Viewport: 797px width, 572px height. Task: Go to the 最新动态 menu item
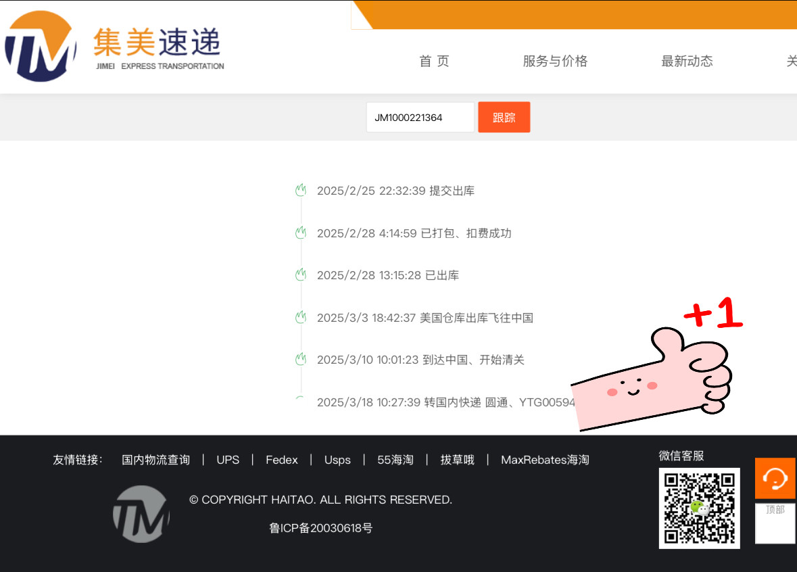coord(687,62)
